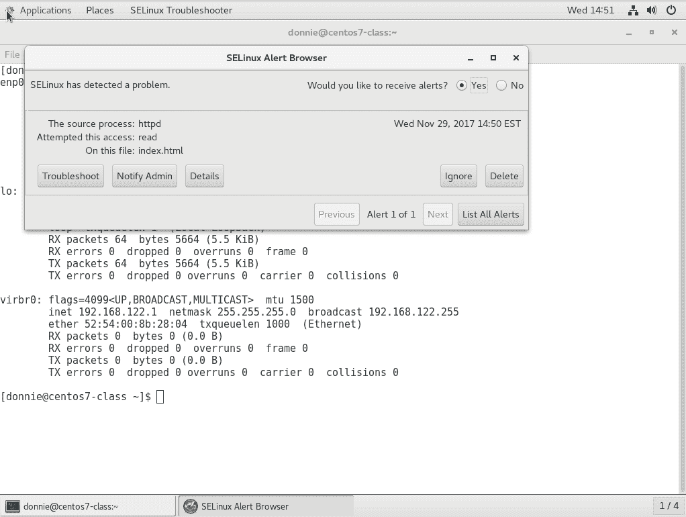Click the 'lo:' interface name in terminal
The image size is (686, 517).
point(9,191)
